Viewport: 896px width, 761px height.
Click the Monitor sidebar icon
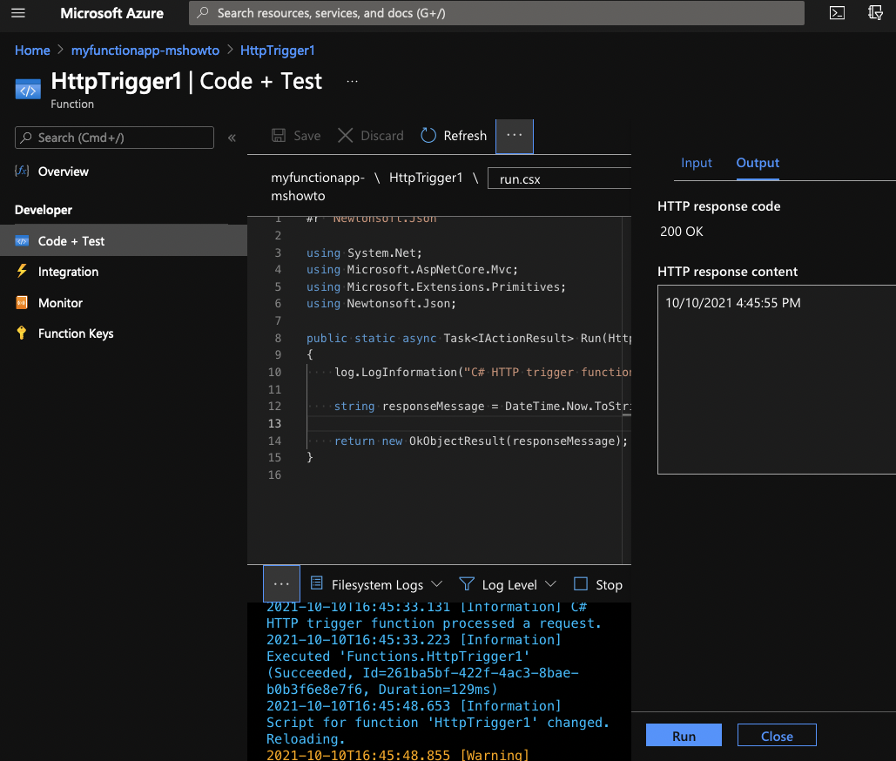pos(22,302)
